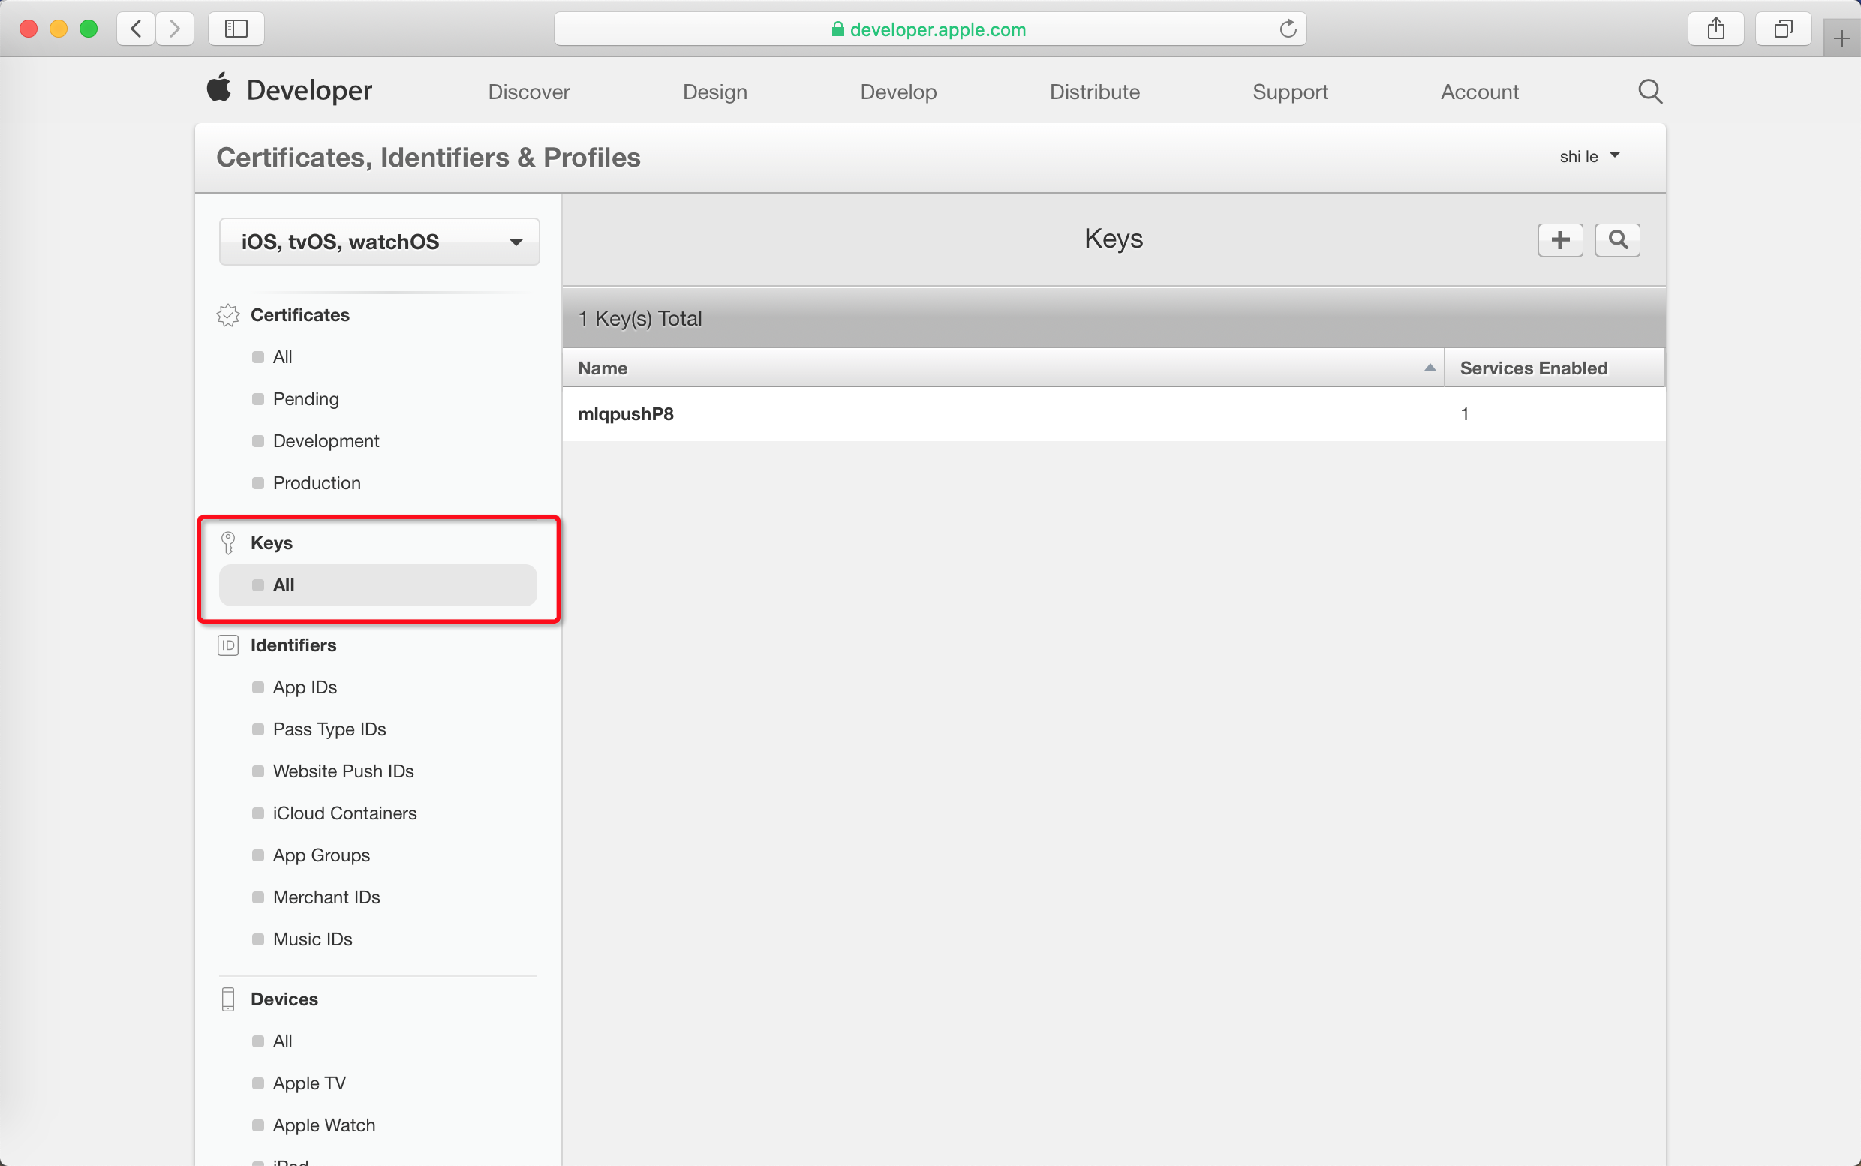Show Pending certificates
1861x1166 pixels.
tap(305, 399)
